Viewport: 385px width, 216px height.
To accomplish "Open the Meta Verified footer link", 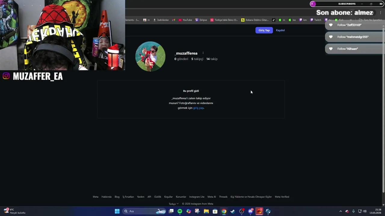I will click(282, 197).
